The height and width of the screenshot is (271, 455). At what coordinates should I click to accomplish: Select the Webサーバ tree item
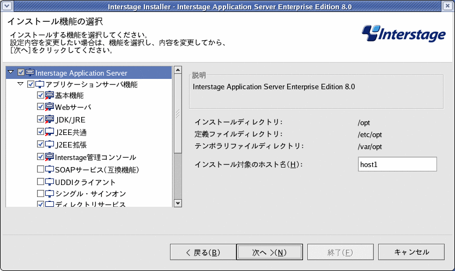click(73, 107)
